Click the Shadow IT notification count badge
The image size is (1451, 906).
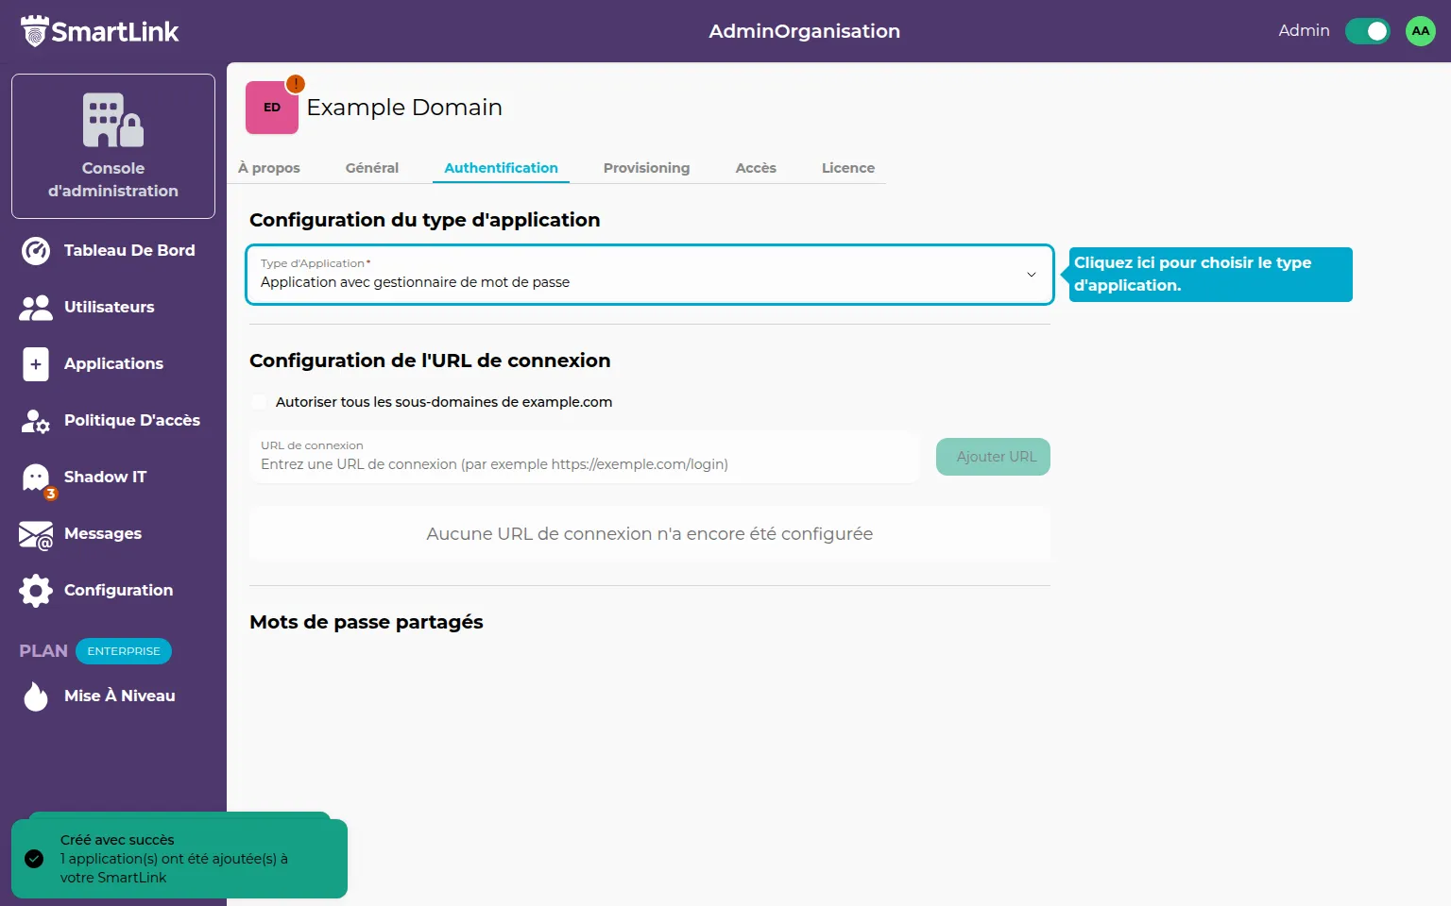point(51,494)
